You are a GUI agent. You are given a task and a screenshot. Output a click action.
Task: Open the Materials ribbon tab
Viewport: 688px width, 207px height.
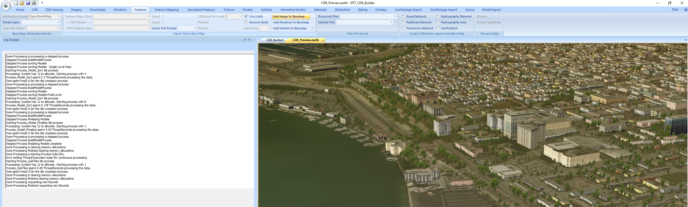click(x=320, y=10)
